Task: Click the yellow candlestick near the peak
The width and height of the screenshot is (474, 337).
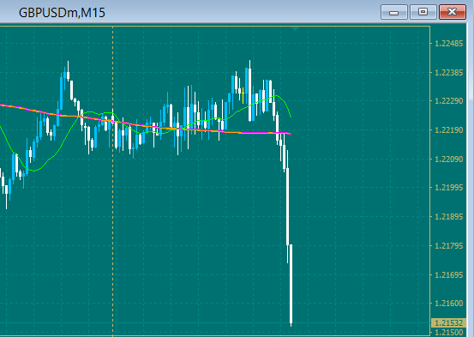Action: tap(243, 95)
